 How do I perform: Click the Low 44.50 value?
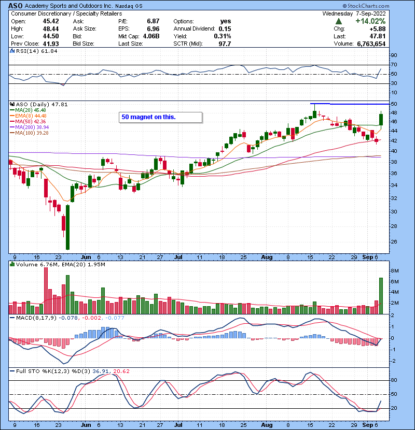50,36
